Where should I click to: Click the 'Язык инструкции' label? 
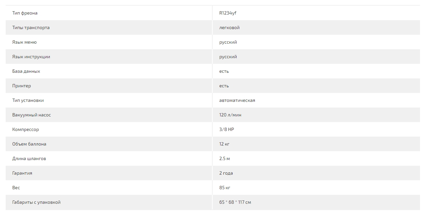tap(31, 57)
